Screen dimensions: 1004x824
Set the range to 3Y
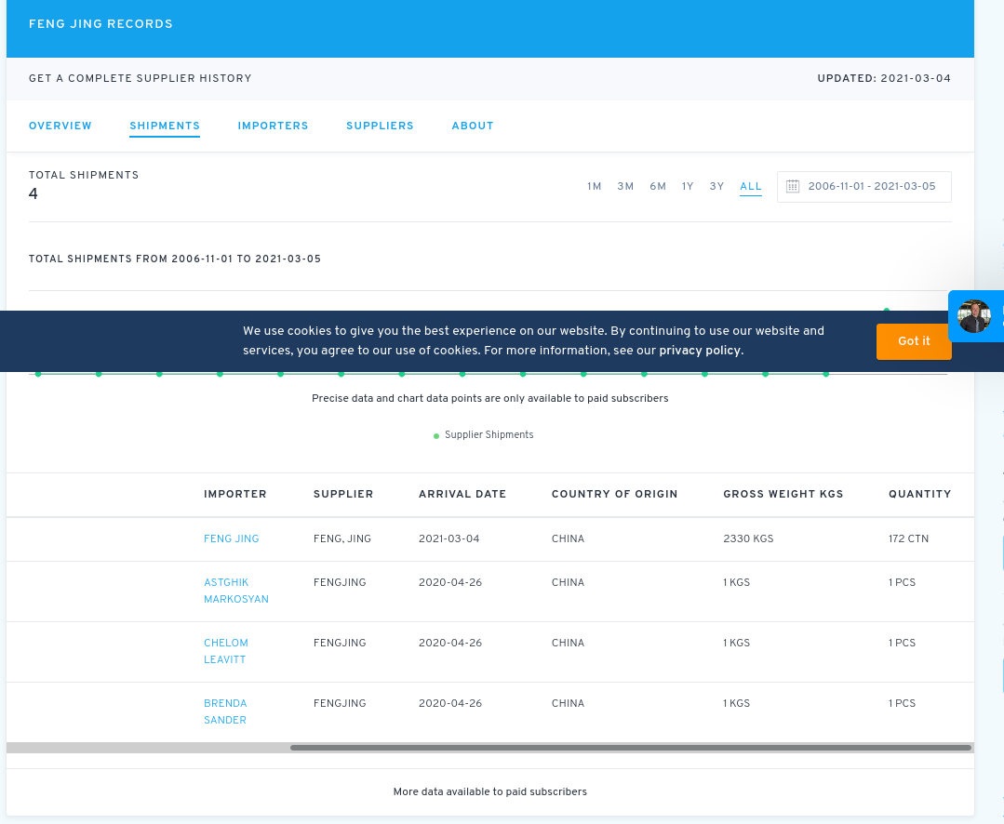click(x=716, y=186)
